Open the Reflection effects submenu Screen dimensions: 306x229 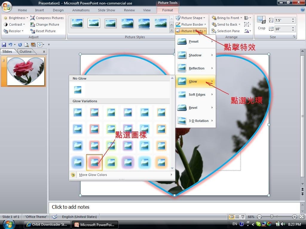point(195,68)
